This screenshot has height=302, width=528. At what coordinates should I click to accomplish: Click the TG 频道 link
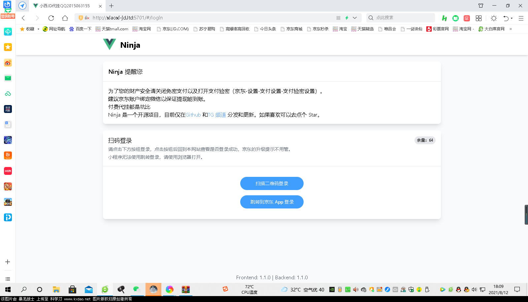pos(217,115)
